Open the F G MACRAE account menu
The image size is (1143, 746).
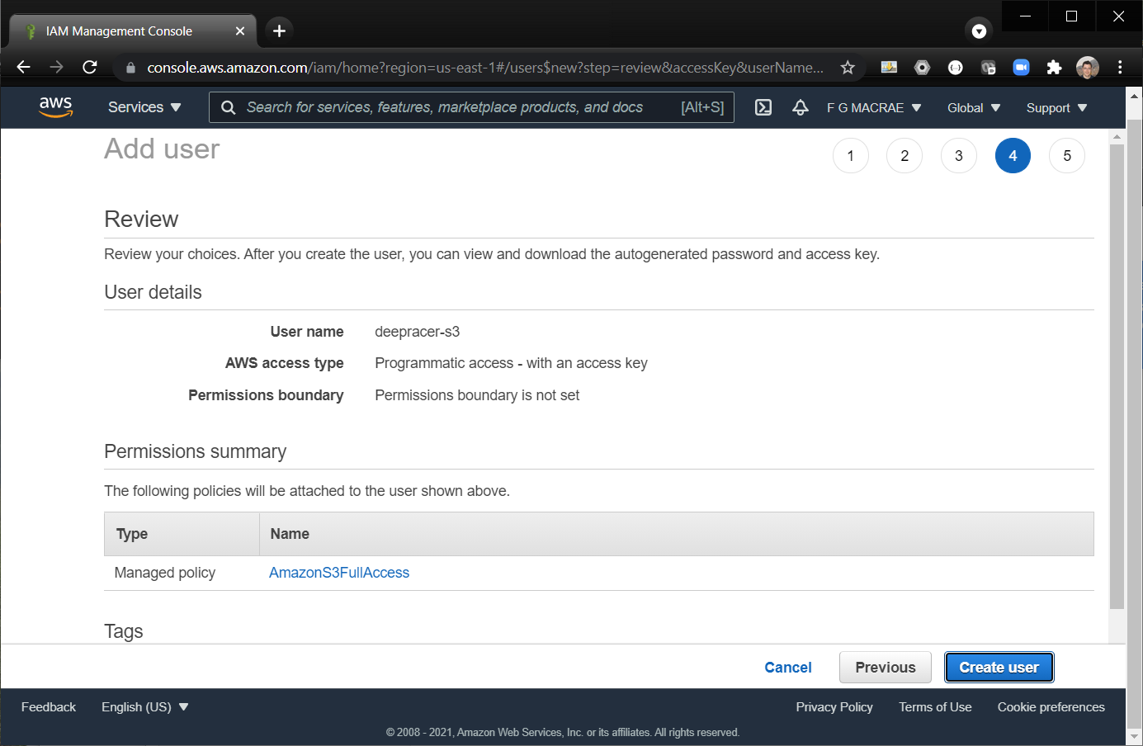point(874,107)
